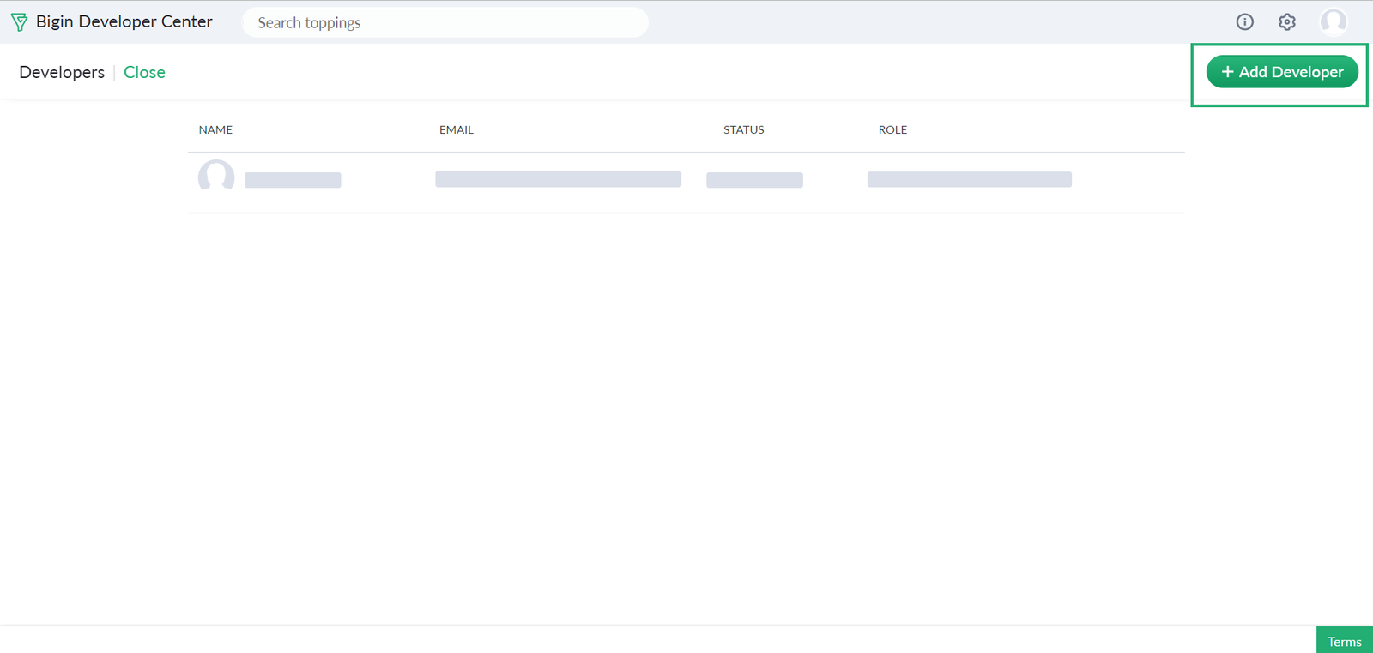Select the developer name placeholder in row
This screenshot has height=653, width=1373.
[293, 180]
